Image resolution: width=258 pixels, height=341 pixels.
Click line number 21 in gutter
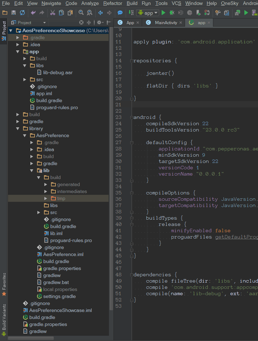(x=118, y=105)
